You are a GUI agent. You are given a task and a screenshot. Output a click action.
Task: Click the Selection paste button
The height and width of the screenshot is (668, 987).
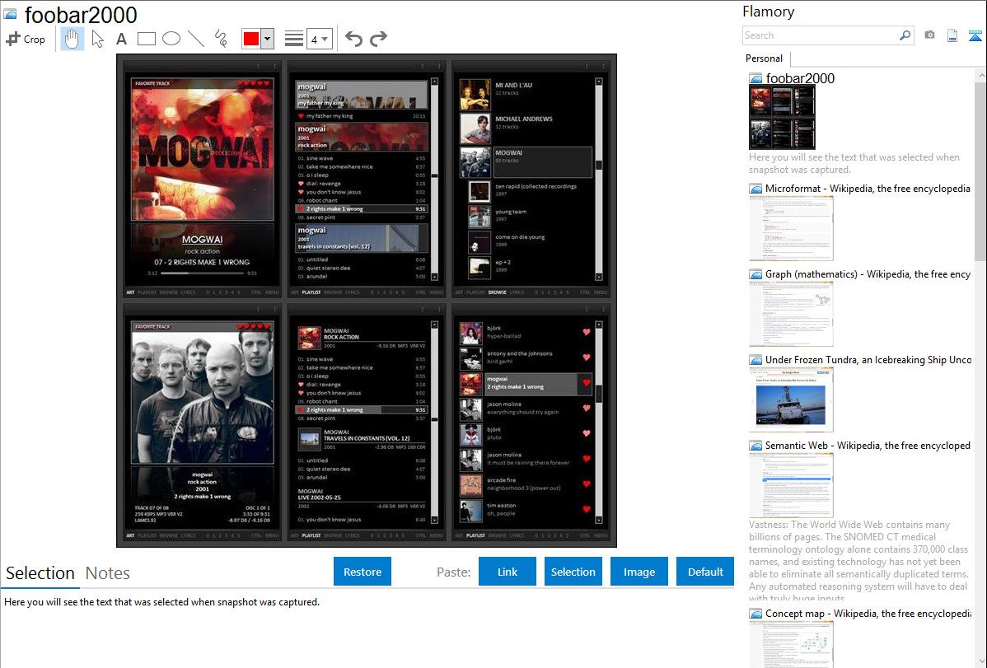click(x=573, y=572)
